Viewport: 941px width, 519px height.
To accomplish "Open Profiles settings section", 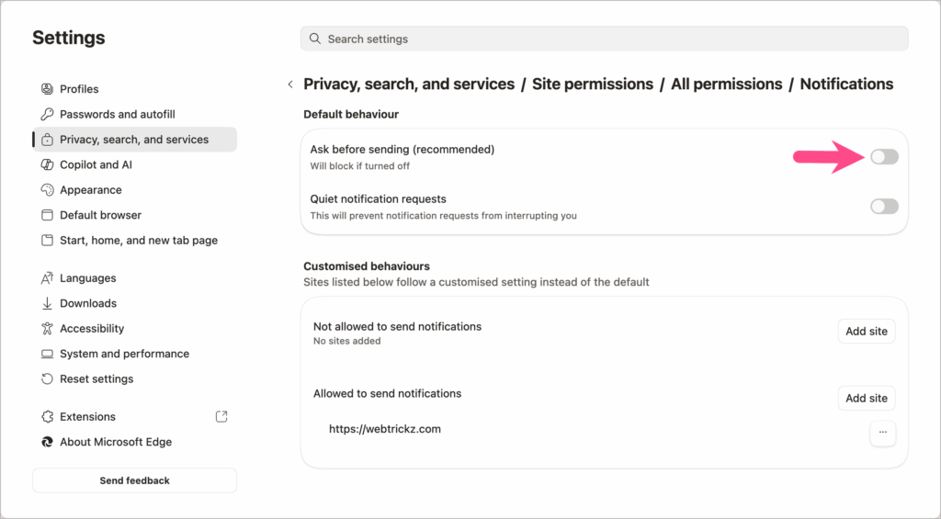I will (x=135, y=89).
